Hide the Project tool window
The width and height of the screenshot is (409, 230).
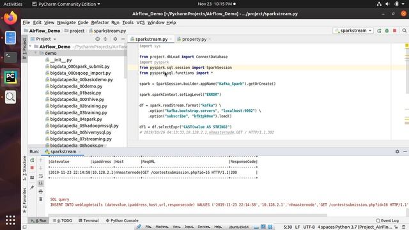coord(123,39)
